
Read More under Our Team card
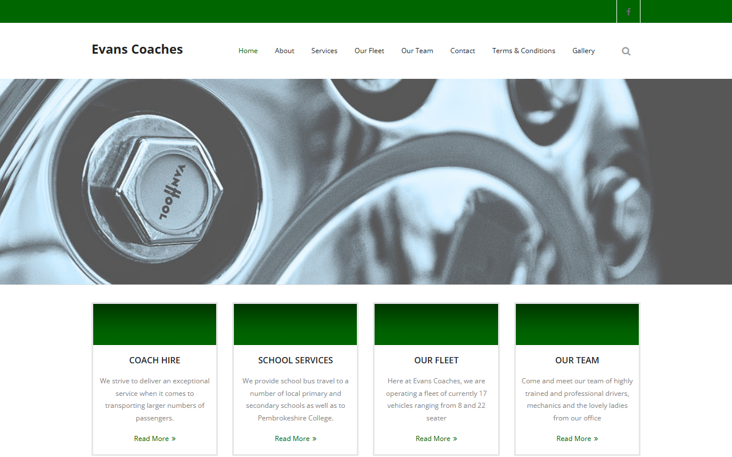[x=577, y=439]
